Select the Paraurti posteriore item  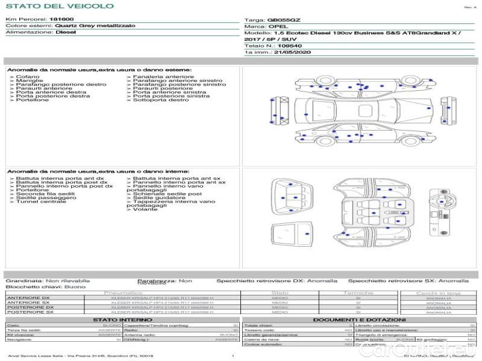(x=160, y=88)
